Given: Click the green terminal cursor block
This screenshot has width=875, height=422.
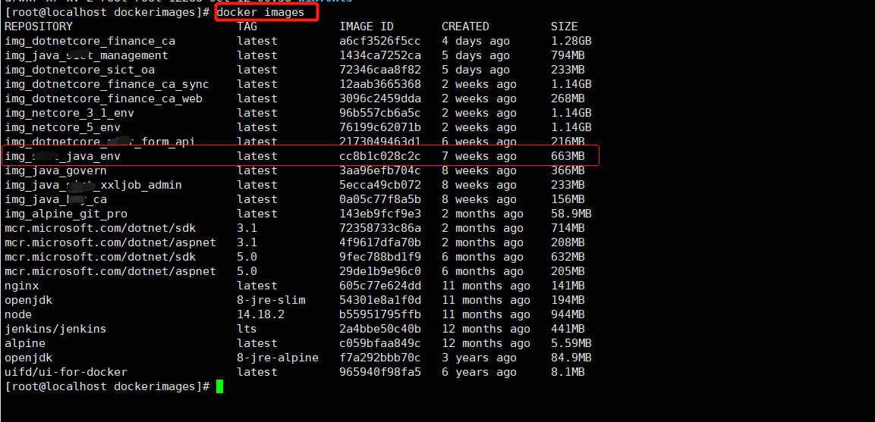Looking at the screenshot, I should pos(220,386).
